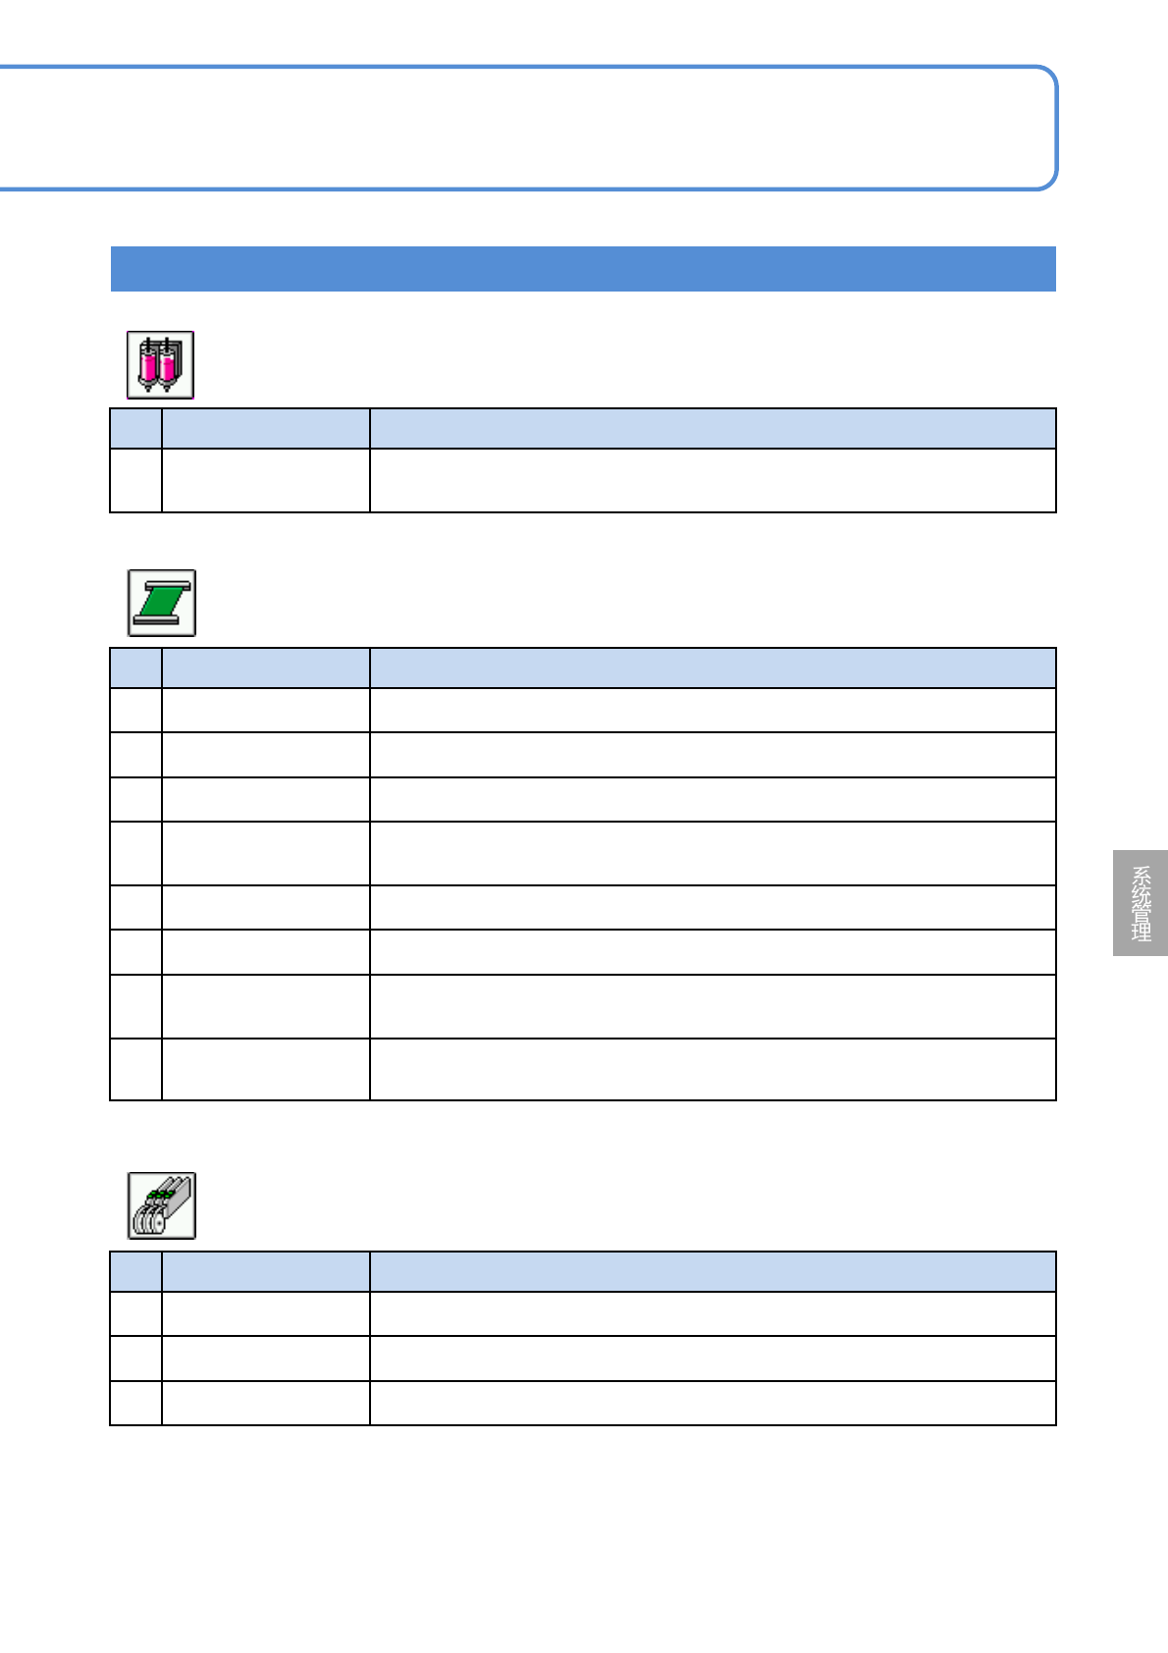Select middle header cell of media roll table
The height and width of the screenshot is (1653, 1168).
pyautogui.click(x=266, y=667)
